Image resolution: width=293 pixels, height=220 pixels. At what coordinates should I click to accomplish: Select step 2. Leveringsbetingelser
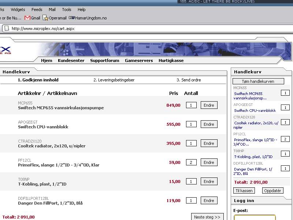click(114, 80)
